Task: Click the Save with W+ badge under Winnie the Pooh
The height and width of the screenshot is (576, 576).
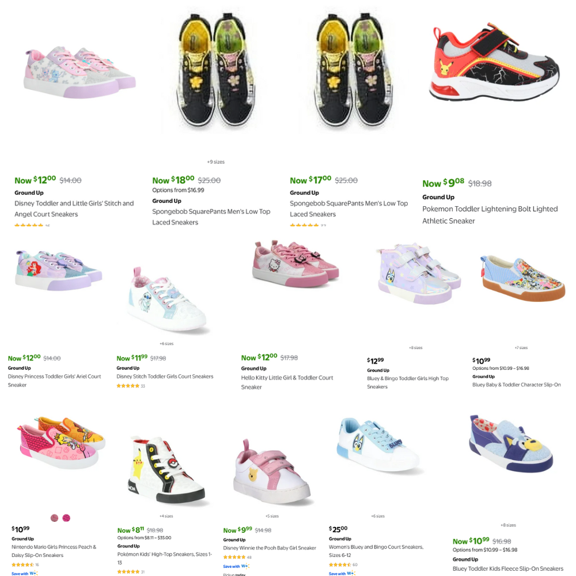Action: 236,566
